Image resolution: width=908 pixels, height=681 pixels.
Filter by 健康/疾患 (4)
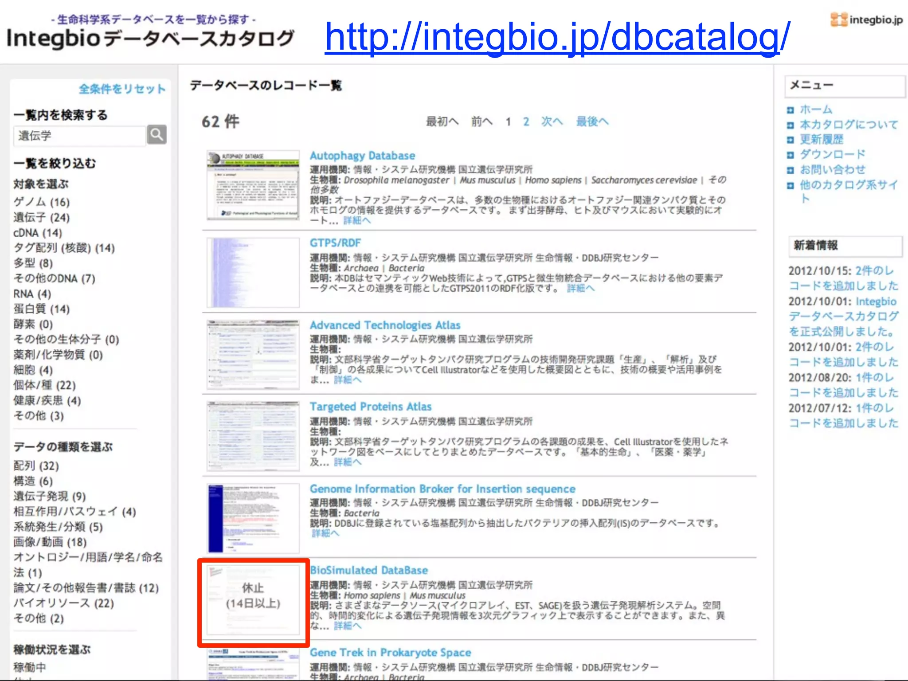(x=47, y=401)
